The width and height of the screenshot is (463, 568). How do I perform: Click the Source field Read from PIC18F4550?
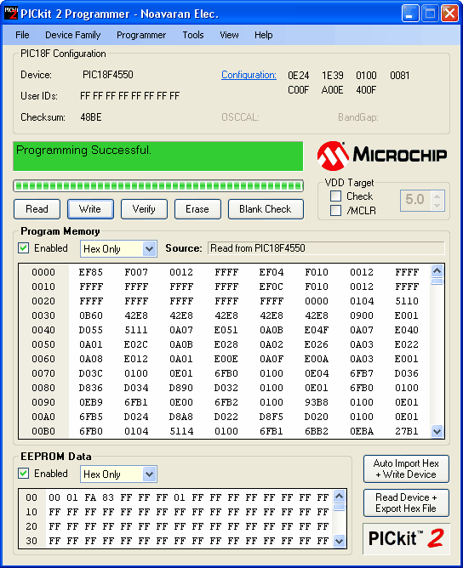[326, 248]
